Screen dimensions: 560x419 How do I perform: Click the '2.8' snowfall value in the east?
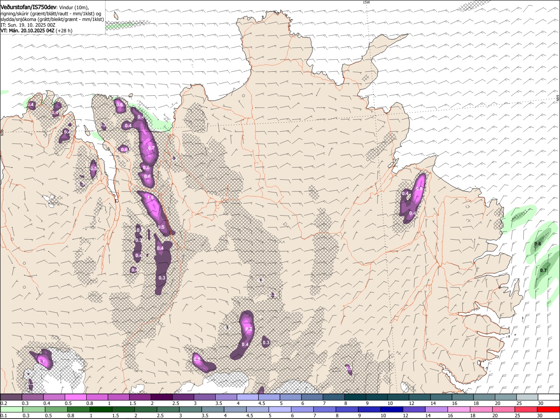tap(419, 189)
